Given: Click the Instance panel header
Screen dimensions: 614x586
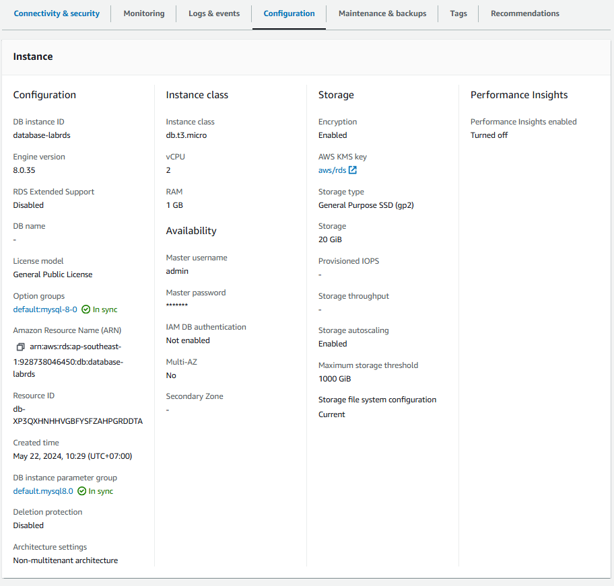Looking at the screenshot, I should (x=33, y=57).
